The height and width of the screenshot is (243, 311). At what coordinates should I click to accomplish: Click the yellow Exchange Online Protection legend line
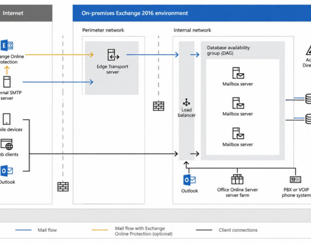point(100,230)
